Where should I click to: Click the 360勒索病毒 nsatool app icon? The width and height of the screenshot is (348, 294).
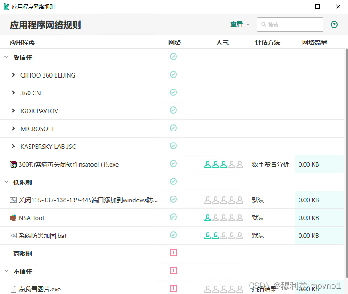[x=13, y=164]
